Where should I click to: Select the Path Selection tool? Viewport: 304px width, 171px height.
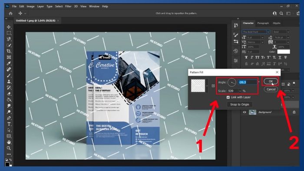(9, 130)
